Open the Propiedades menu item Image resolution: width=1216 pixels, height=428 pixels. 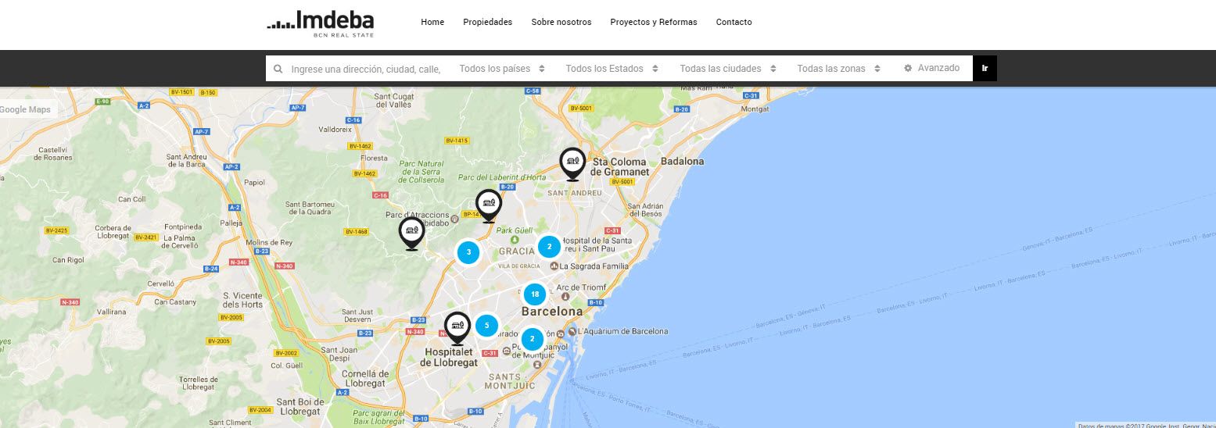[487, 22]
